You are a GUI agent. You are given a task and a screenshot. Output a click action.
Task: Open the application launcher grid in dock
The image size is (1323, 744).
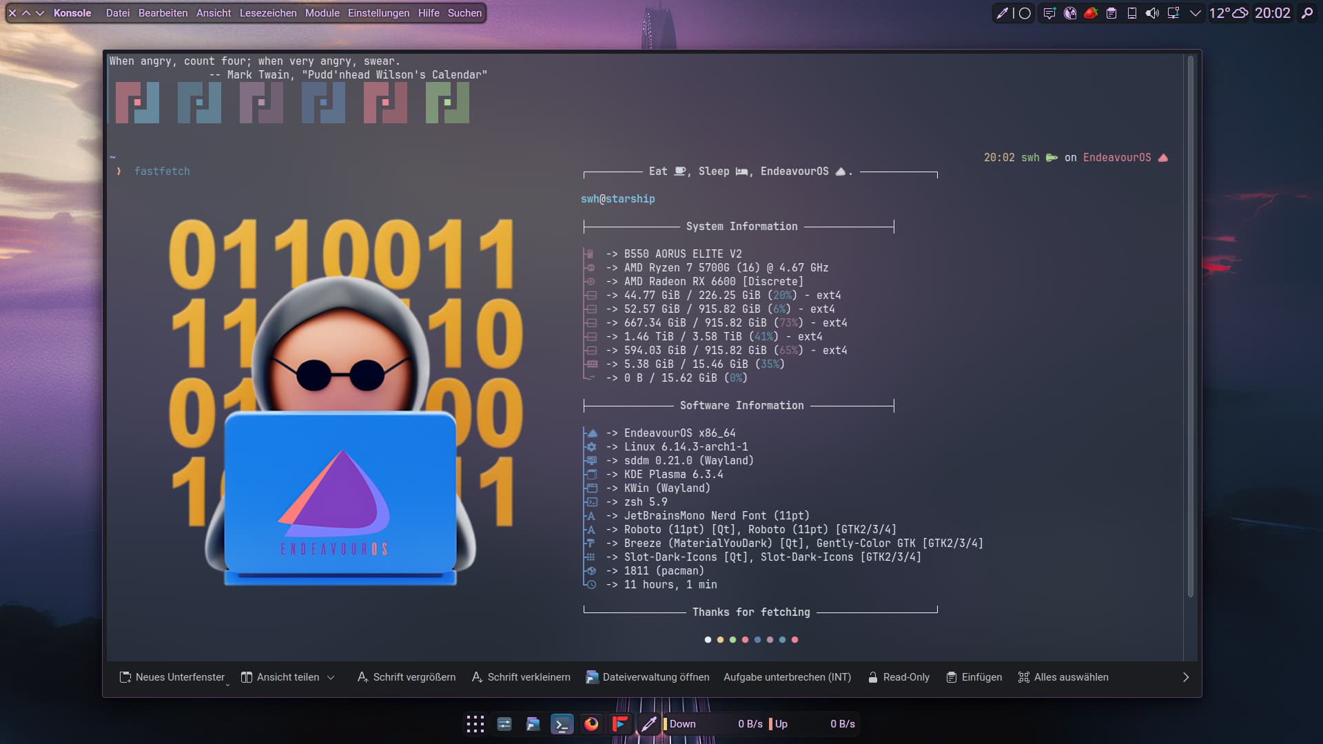pos(475,724)
